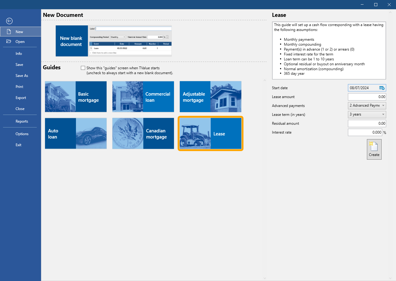The image size is (396, 281).
Task: Click the guides list scroll-up arrow
Action: pyautogui.click(x=265, y=81)
